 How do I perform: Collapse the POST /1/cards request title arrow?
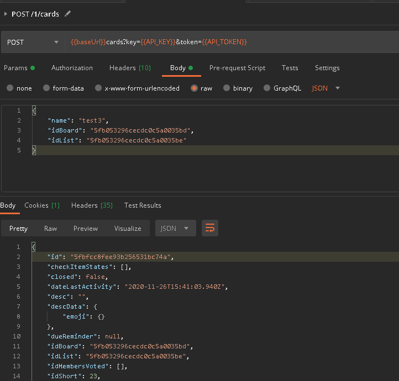pos(6,14)
